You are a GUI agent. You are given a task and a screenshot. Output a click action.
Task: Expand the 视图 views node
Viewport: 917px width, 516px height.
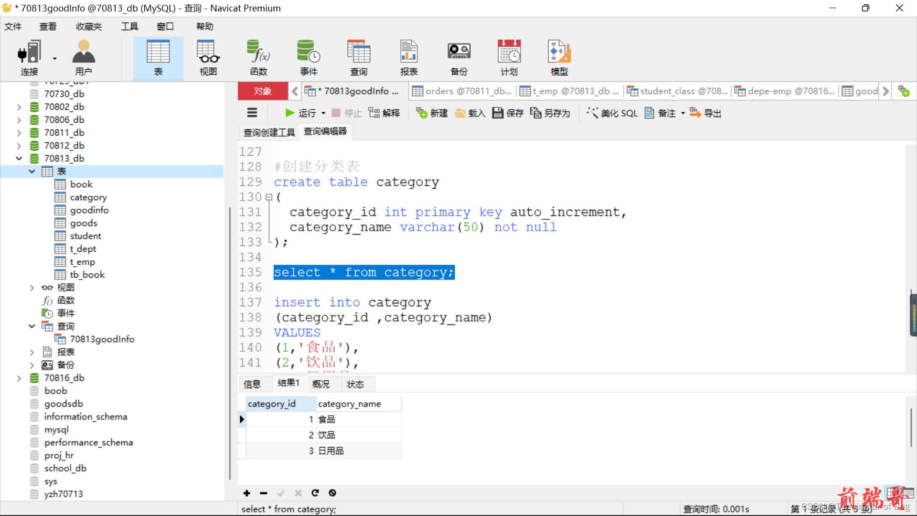(x=32, y=288)
